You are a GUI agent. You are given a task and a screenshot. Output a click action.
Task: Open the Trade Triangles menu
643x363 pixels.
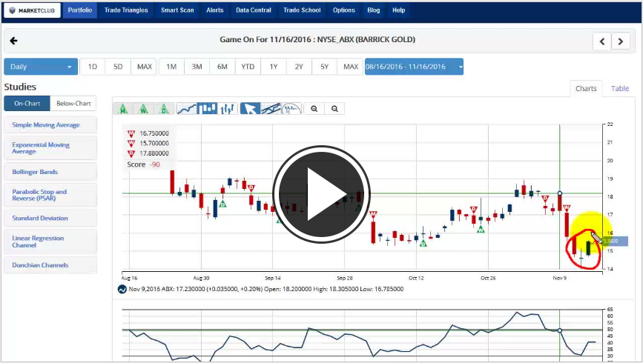(x=125, y=10)
